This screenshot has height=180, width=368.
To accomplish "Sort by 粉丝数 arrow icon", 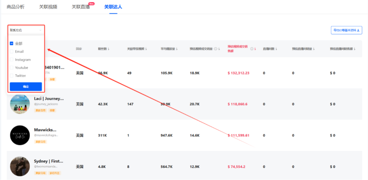I will (x=109, y=49).
